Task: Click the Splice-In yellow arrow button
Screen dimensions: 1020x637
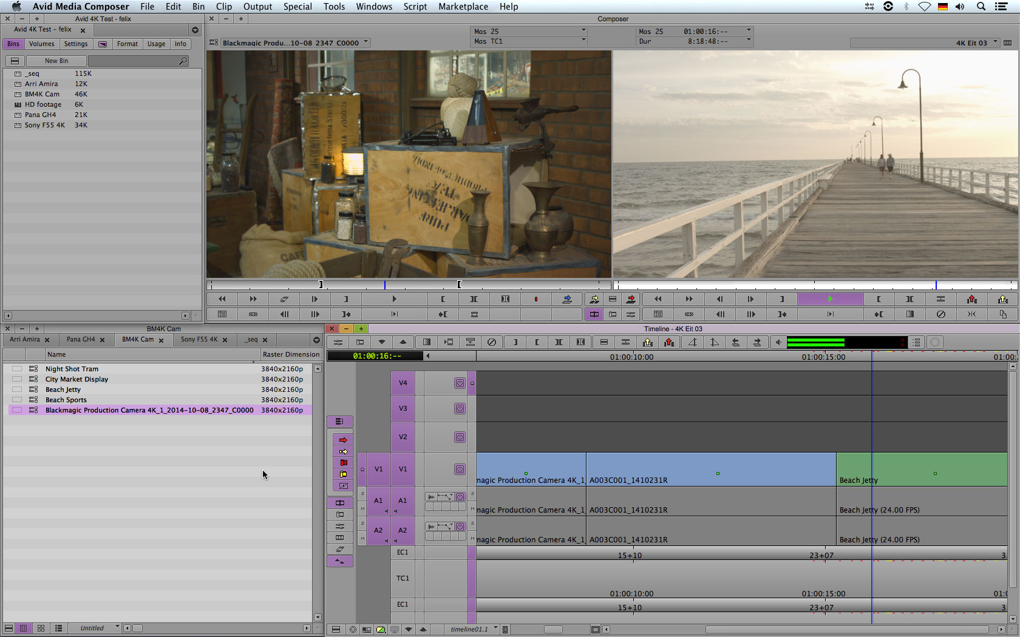Action: pyautogui.click(x=594, y=299)
